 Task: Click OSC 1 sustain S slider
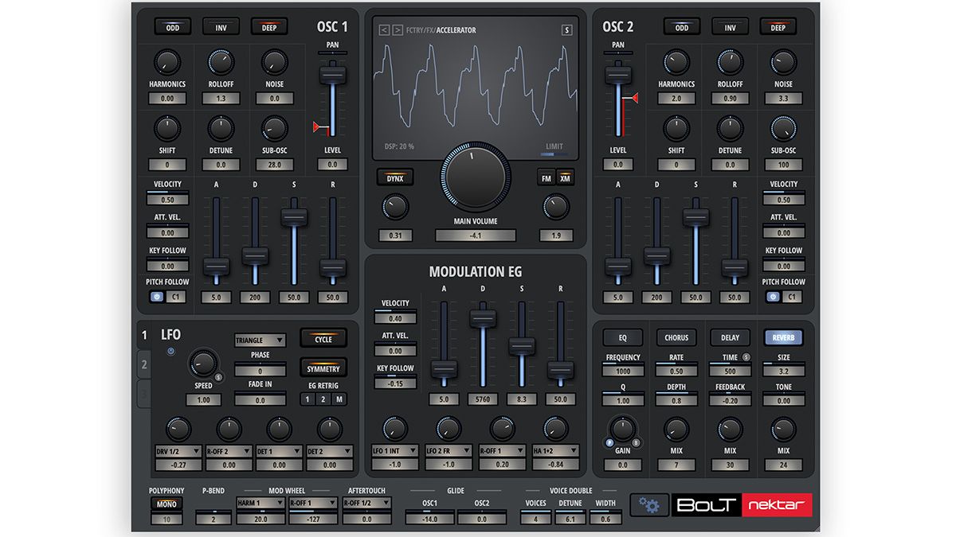(x=294, y=217)
